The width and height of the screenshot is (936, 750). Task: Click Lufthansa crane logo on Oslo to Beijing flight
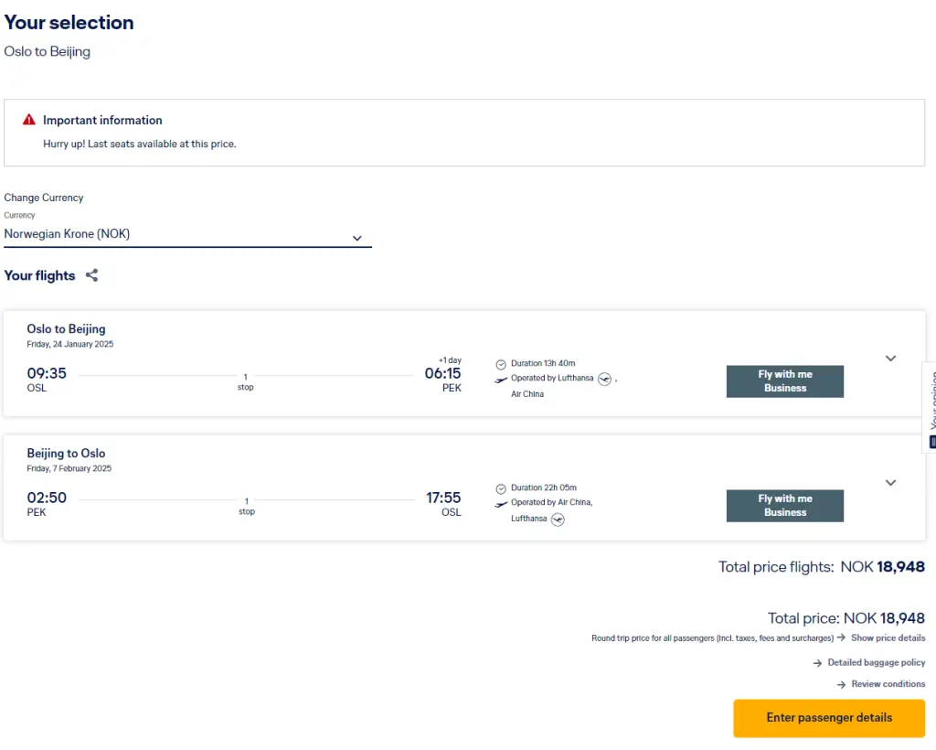tap(604, 379)
